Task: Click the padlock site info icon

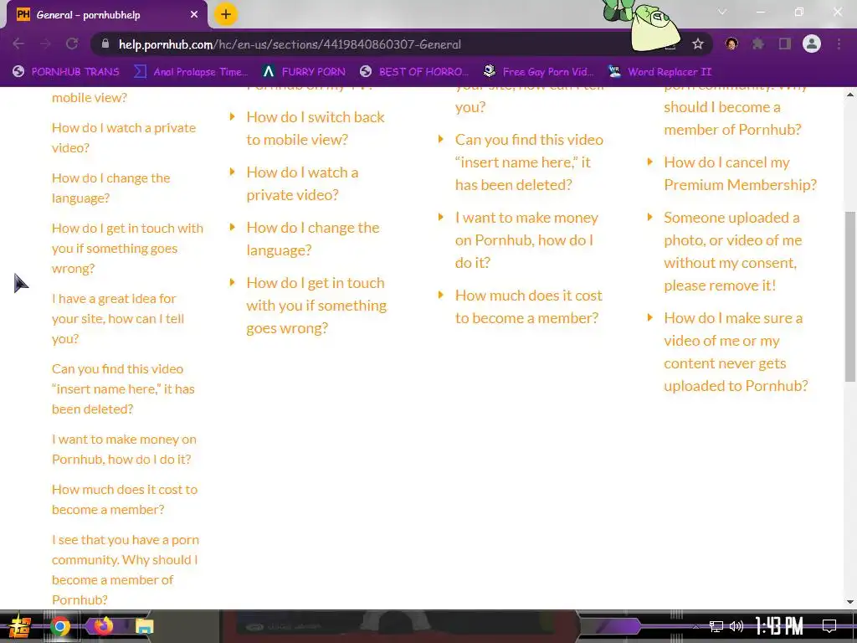Action: (x=105, y=44)
